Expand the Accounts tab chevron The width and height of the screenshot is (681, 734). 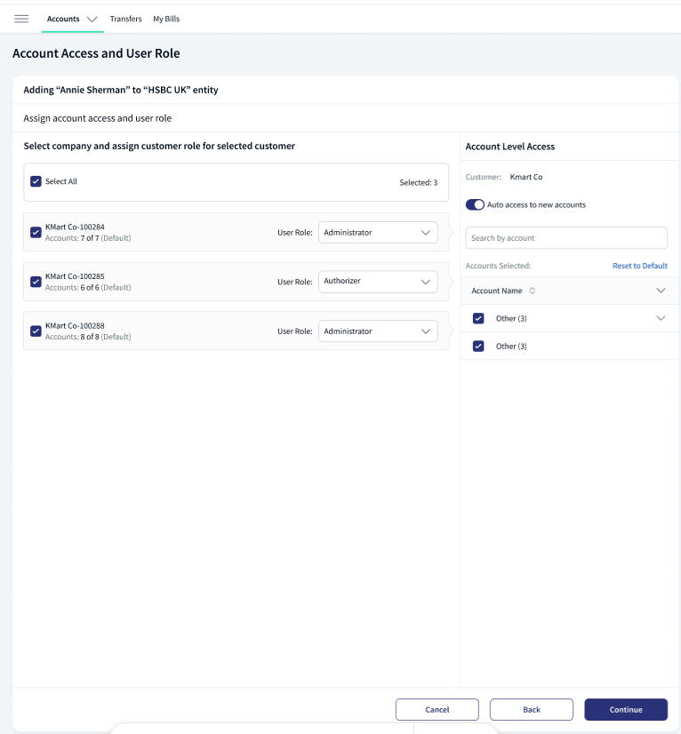[92, 20]
